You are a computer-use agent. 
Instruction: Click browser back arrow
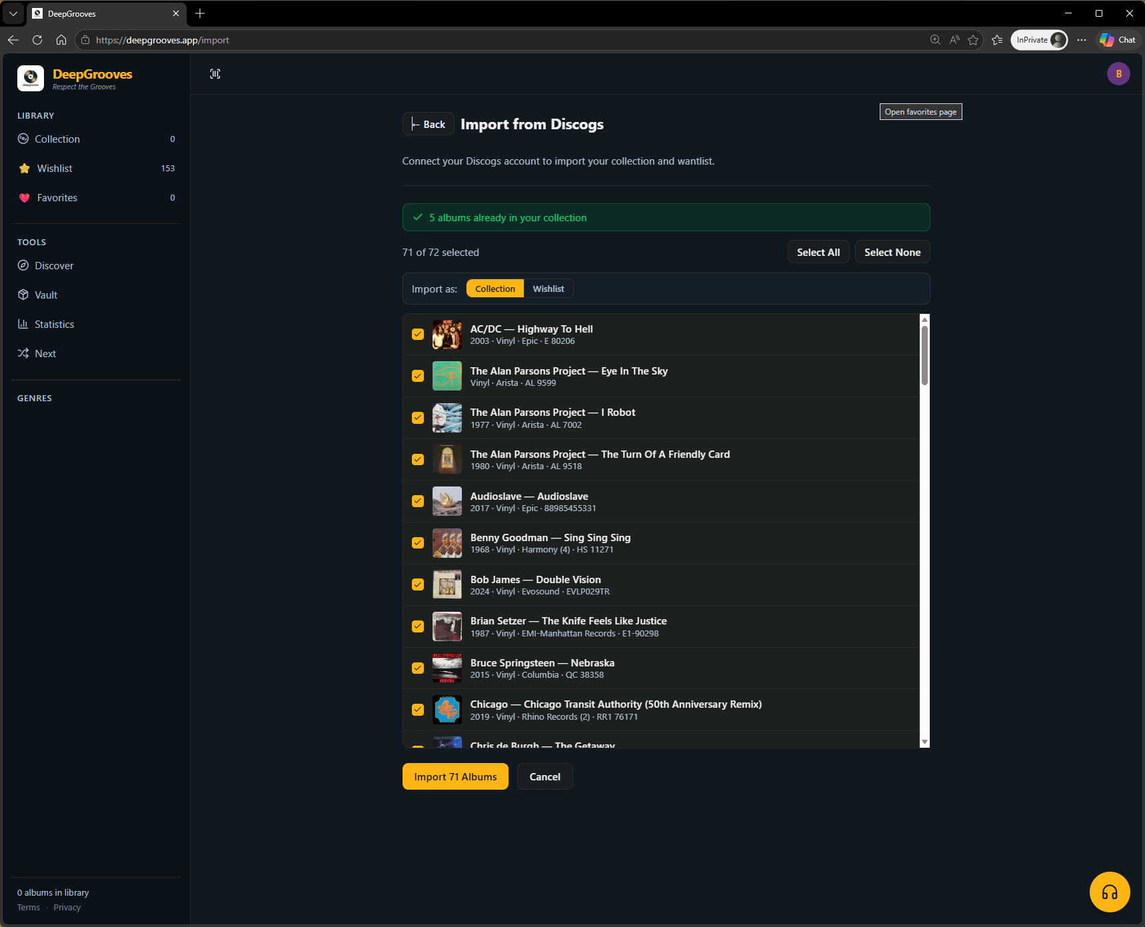[x=13, y=40]
